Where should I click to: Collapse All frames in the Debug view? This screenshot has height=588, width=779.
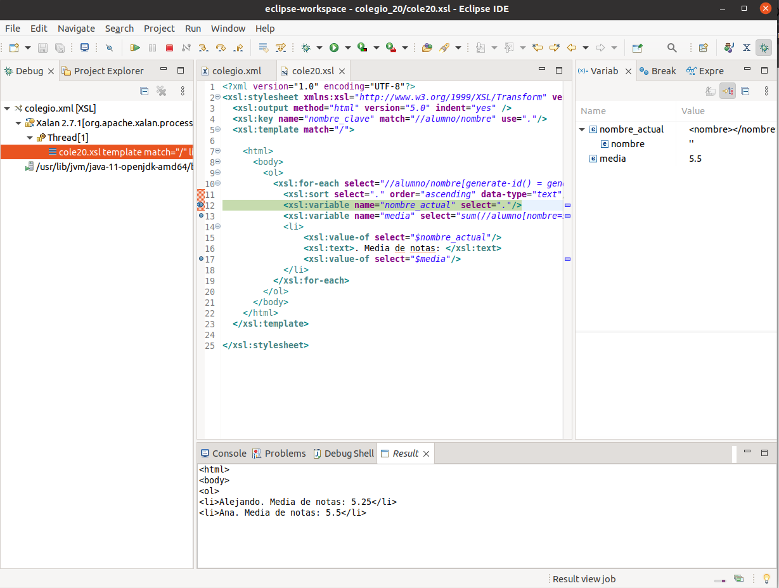(x=144, y=91)
